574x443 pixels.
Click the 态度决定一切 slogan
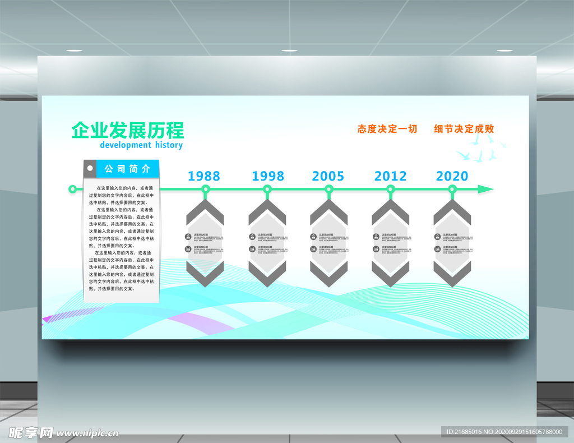pyautogui.click(x=387, y=129)
